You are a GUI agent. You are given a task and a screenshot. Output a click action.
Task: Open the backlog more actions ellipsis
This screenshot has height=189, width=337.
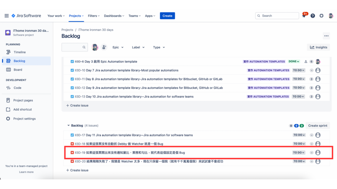click(x=326, y=36)
